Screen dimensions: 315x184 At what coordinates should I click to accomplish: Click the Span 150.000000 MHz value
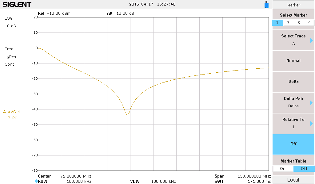coord(254,176)
